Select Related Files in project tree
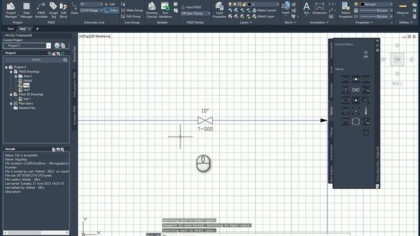The width and height of the screenshot is (420, 236). 27,108
